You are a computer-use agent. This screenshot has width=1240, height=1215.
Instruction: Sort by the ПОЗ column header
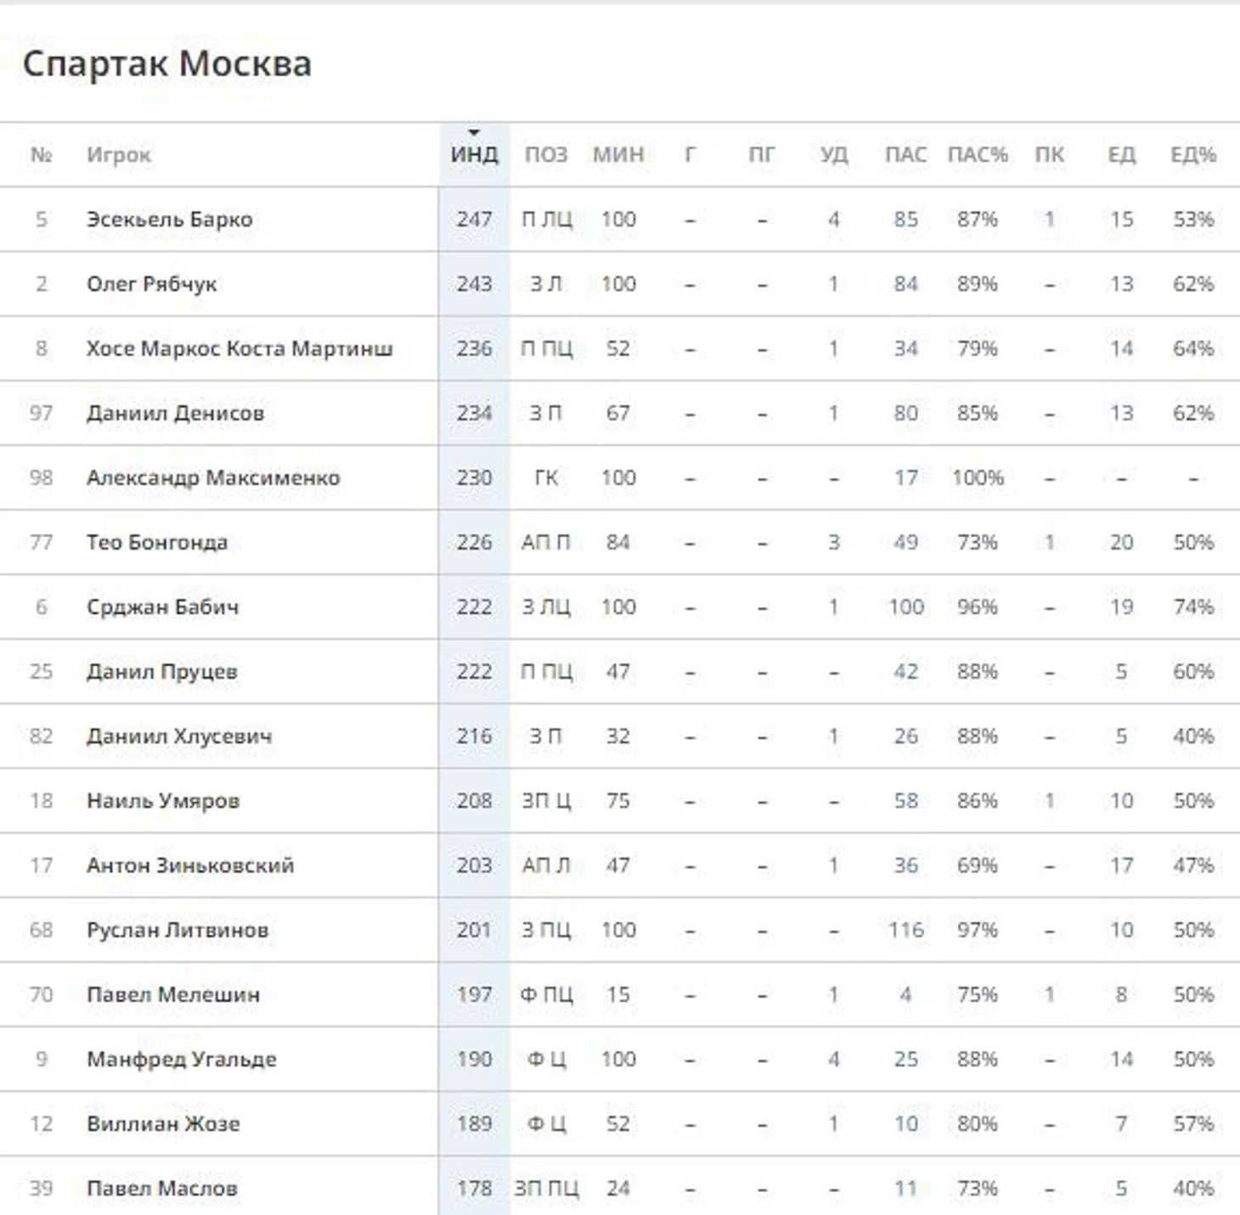(x=545, y=155)
